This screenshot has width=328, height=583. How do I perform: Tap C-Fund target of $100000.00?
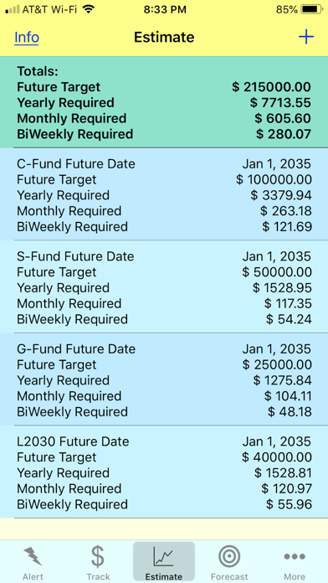(x=274, y=179)
